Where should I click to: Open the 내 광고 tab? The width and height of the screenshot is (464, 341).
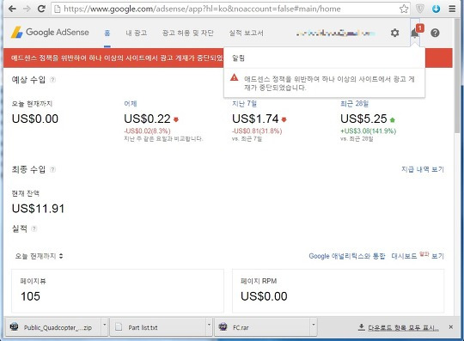(x=136, y=33)
